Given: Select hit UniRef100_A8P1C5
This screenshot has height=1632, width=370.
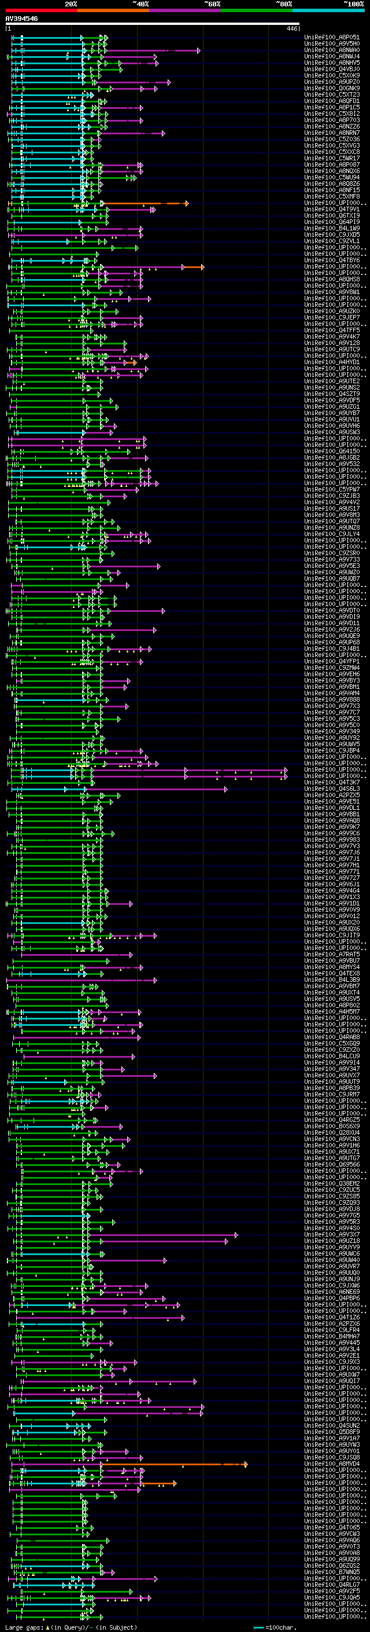Looking at the screenshot, I should 332,107.
